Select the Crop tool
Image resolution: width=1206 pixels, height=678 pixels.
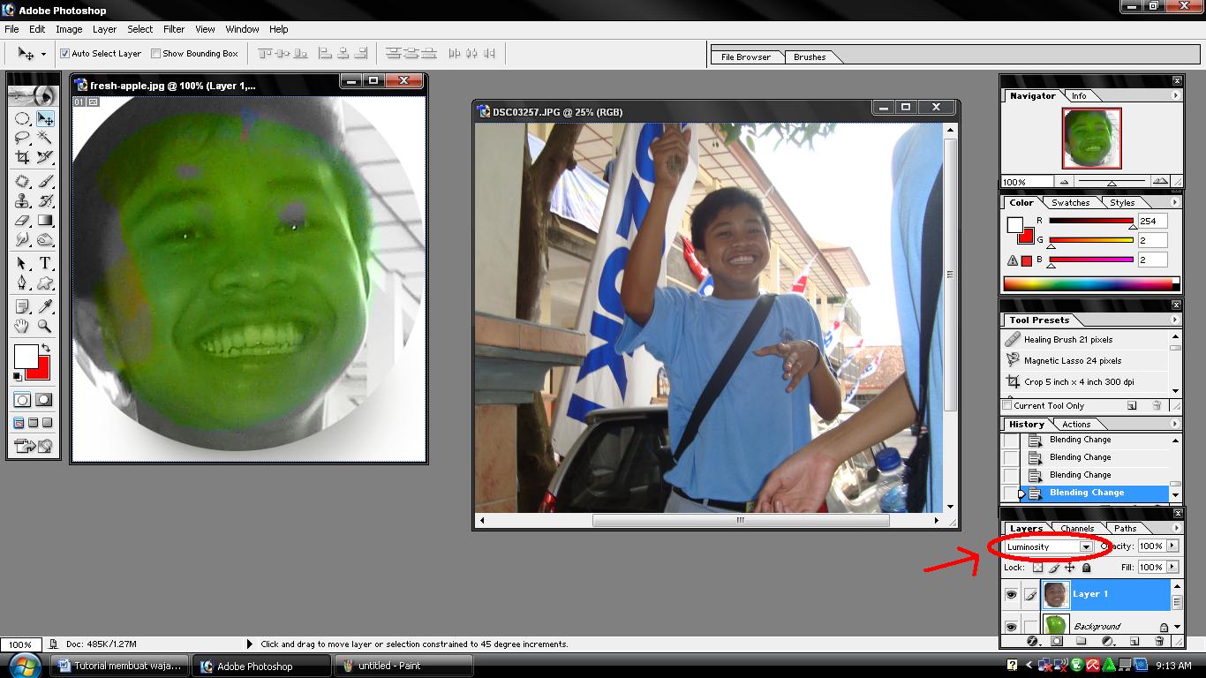[22, 157]
